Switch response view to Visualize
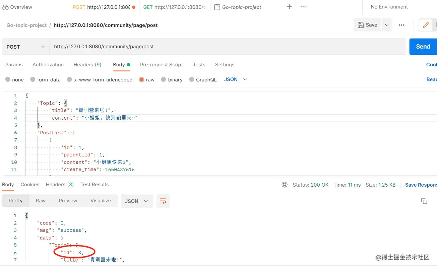The width and height of the screenshot is (437, 268). click(x=101, y=201)
